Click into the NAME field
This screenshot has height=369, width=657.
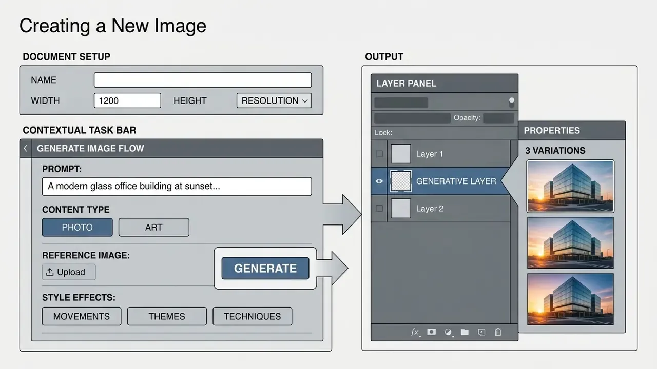(203, 80)
